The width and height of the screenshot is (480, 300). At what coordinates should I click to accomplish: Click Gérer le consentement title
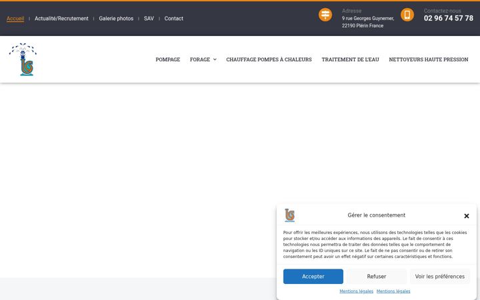[x=377, y=215]
